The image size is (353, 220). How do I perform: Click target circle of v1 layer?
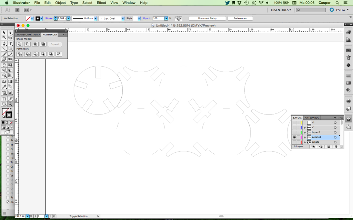click(335, 128)
